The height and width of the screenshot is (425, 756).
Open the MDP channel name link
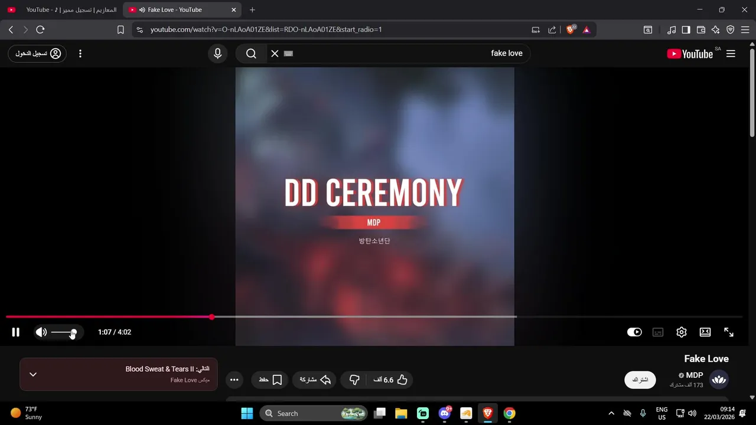[x=694, y=375]
